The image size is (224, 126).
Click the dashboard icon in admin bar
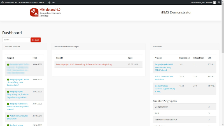click(x=3, y=2)
